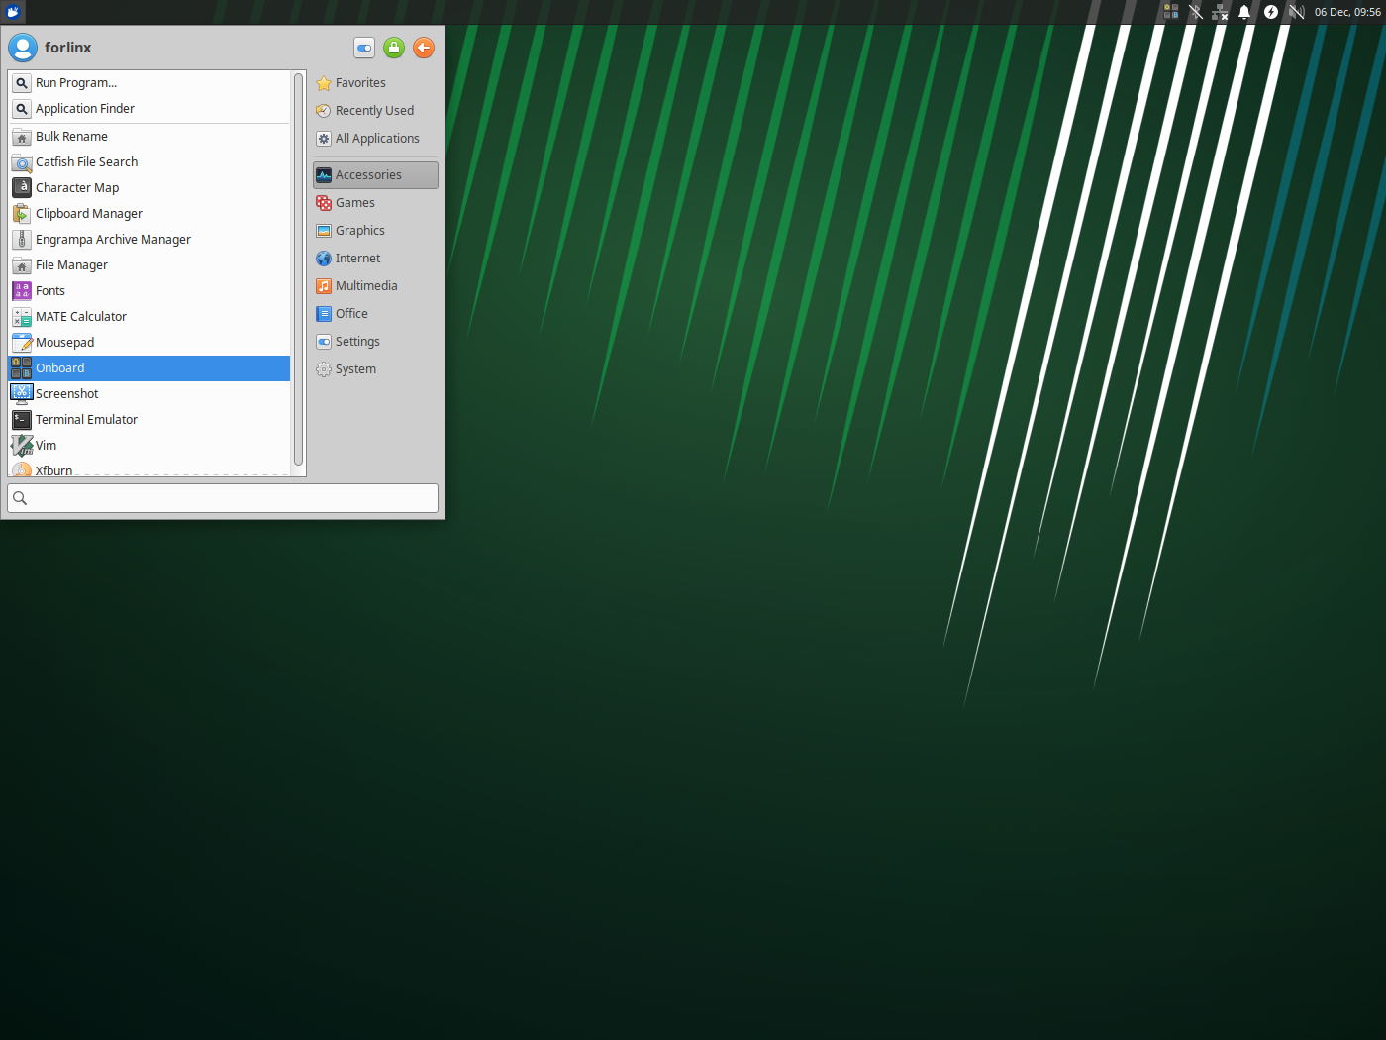Click the disabled Bluetooth tray icon
Viewport: 1386px width, 1040px height.
[x=1196, y=12]
